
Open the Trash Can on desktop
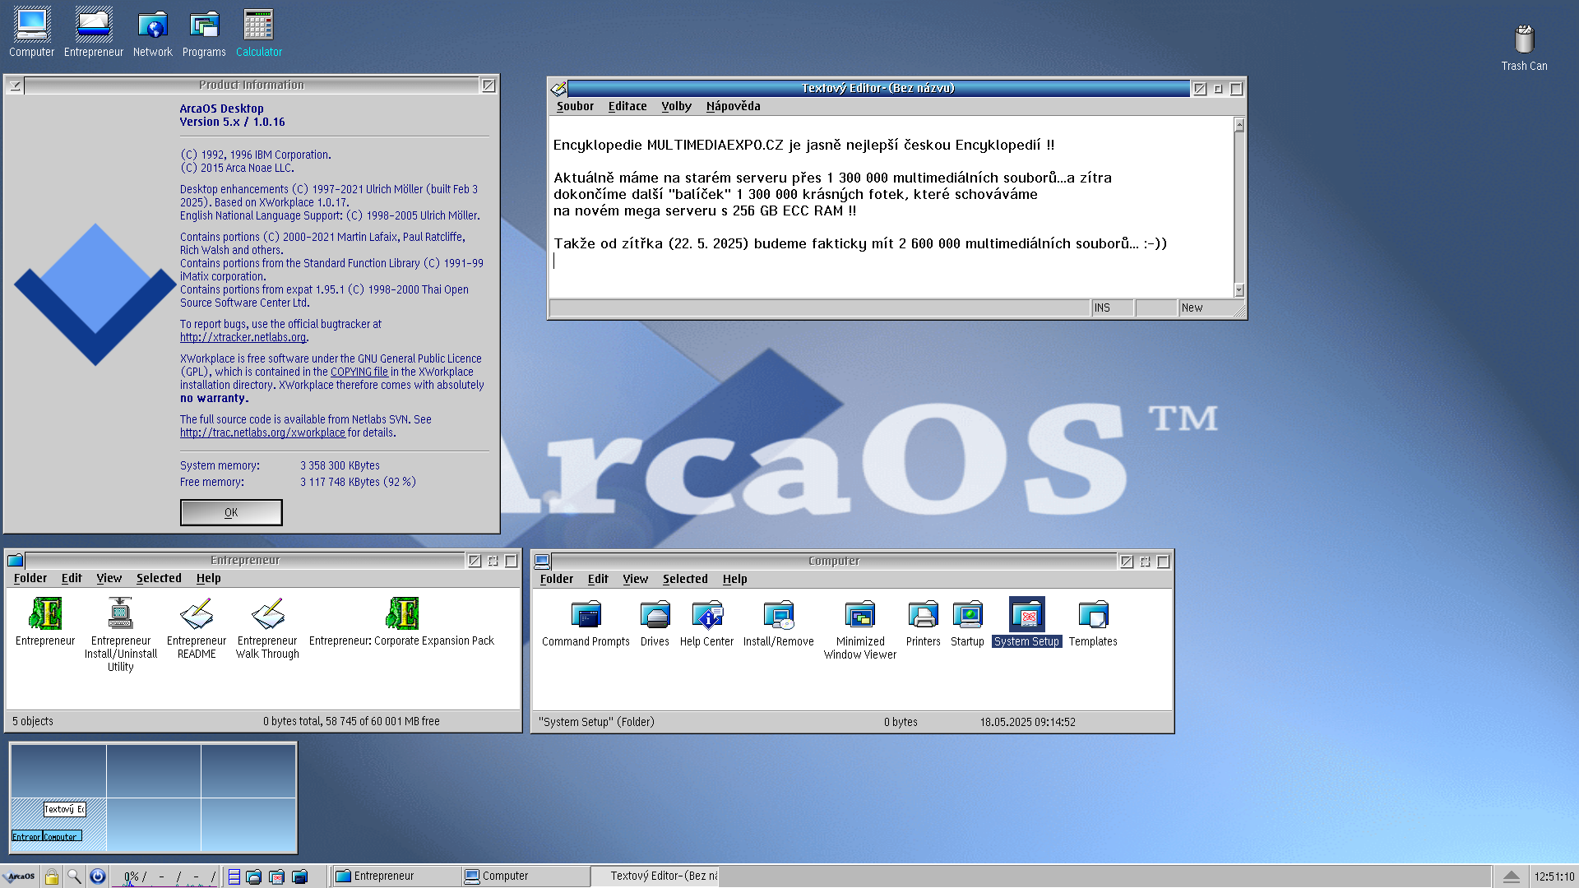[1524, 39]
